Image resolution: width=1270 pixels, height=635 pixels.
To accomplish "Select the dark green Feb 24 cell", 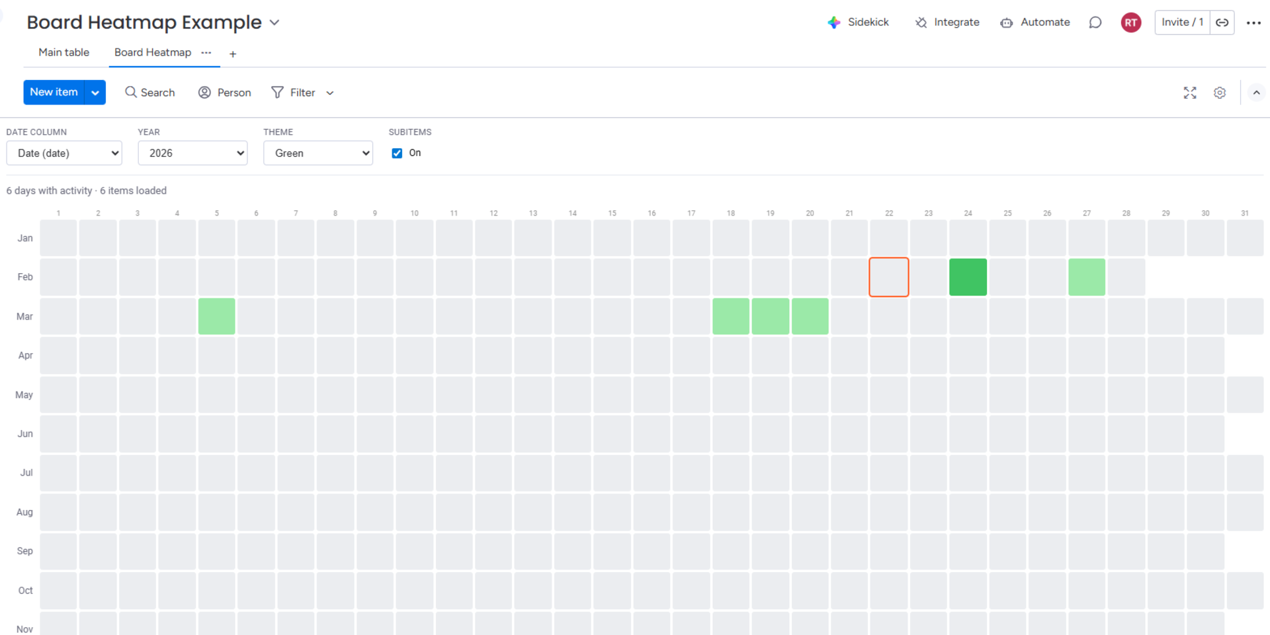I will pos(968,277).
